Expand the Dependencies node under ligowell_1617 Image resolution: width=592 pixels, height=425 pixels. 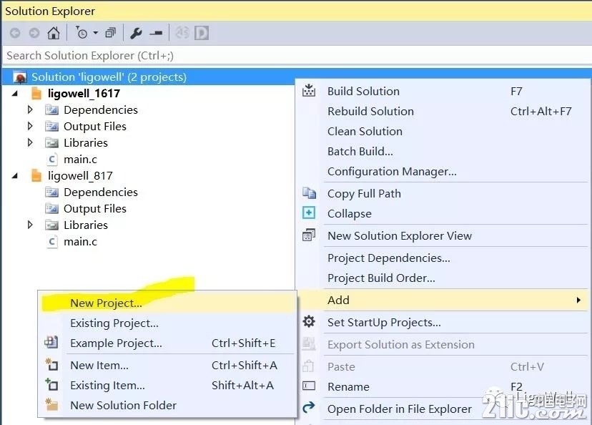(x=30, y=109)
